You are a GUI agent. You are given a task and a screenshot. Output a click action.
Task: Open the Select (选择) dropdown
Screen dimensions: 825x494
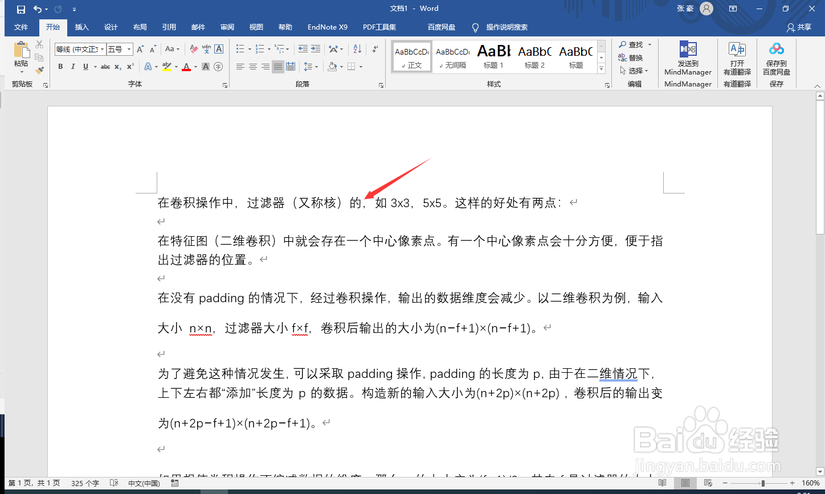[634, 71]
